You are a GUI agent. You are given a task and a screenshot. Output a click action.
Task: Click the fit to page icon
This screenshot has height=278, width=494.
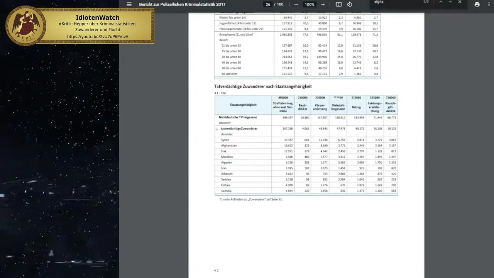(x=338, y=4)
